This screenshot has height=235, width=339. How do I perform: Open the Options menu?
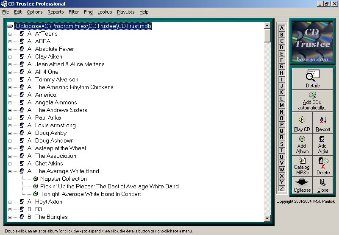tap(35, 12)
